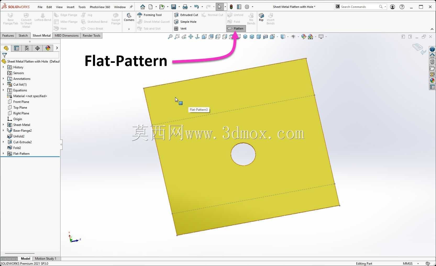Open SOLIDWORKS Resources task pane
Viewport: 436px width, 266px height.
[x=432, y=56]
